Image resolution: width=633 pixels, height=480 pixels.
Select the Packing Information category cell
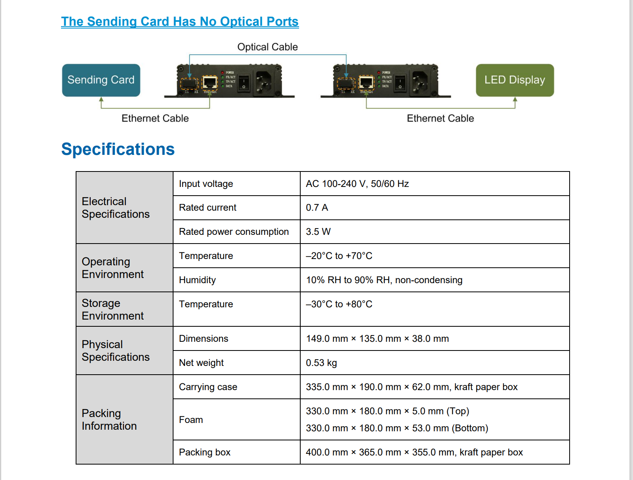click(x=124, y=419)
